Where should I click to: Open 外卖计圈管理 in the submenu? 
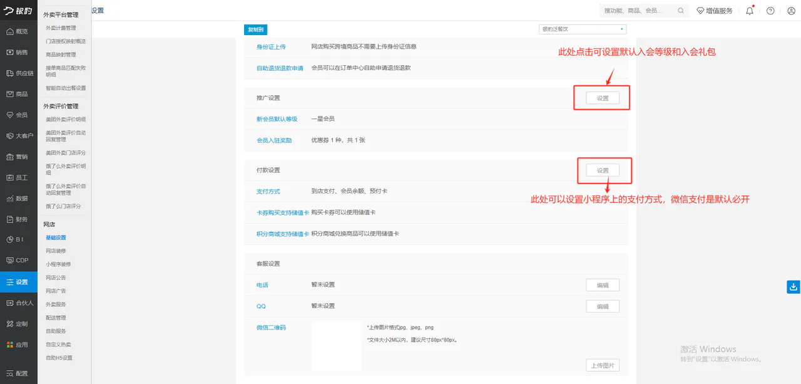(61, 28)
